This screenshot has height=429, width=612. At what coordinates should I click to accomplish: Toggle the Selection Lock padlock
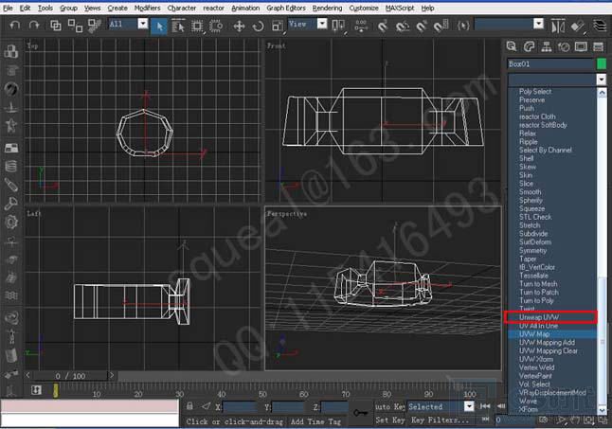189,406
